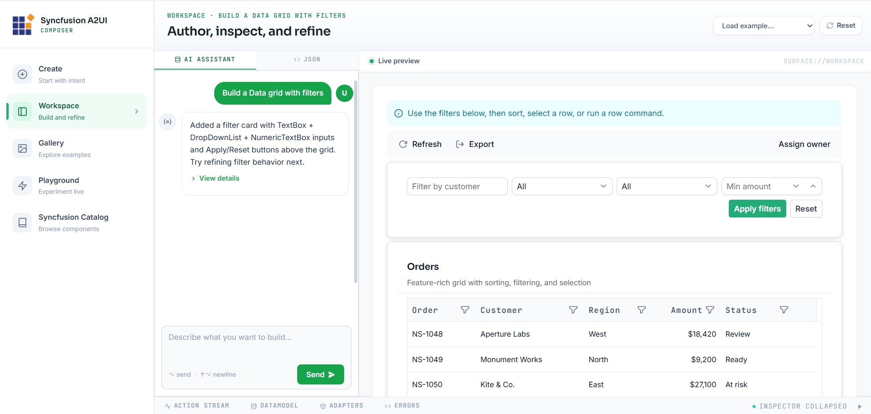Switch to the AI Assistant tab
The width and height of the screenshot is (871, 414).
pos(205,60)
